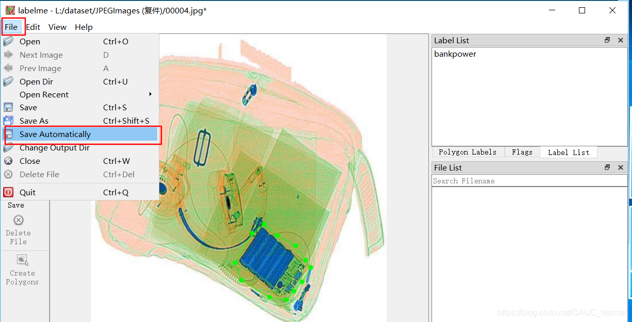Select Change Output Dir entry
This screenshot has width=632, height=322.
pyautogui.click(x=80, y=148)
